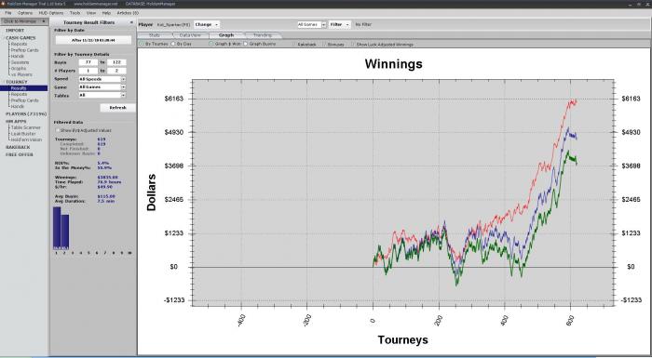
Task: Open the Speed dropdown
Action: click(102, 79)
